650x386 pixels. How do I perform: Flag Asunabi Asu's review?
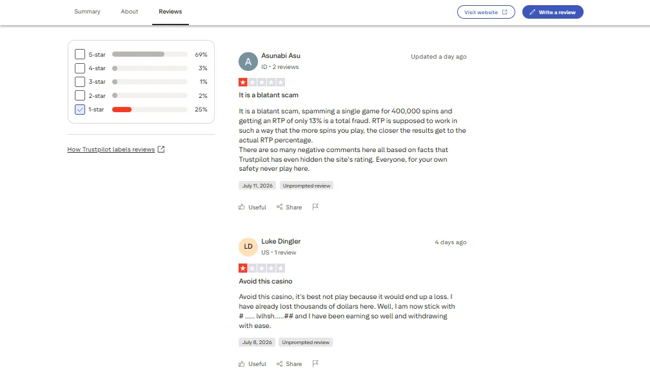[x=315, y=207]
